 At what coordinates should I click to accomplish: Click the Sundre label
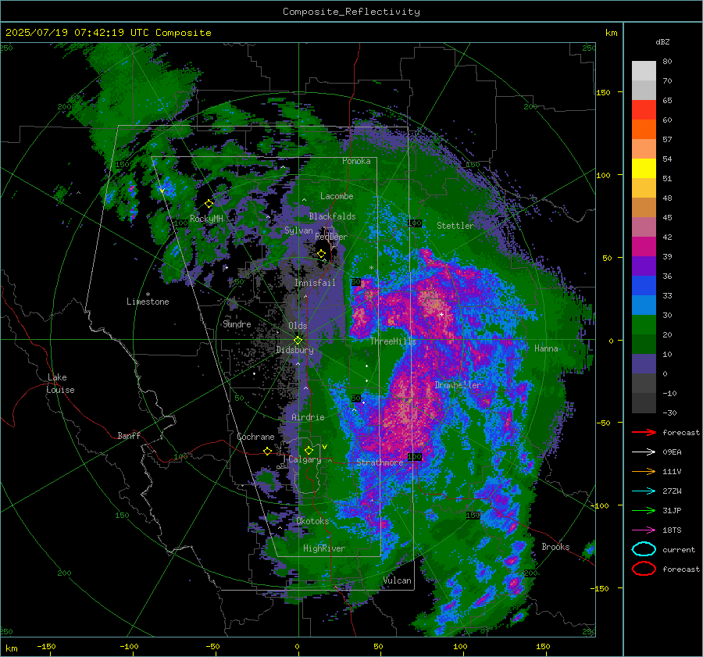pyautogui.click(x=237, y=324)
